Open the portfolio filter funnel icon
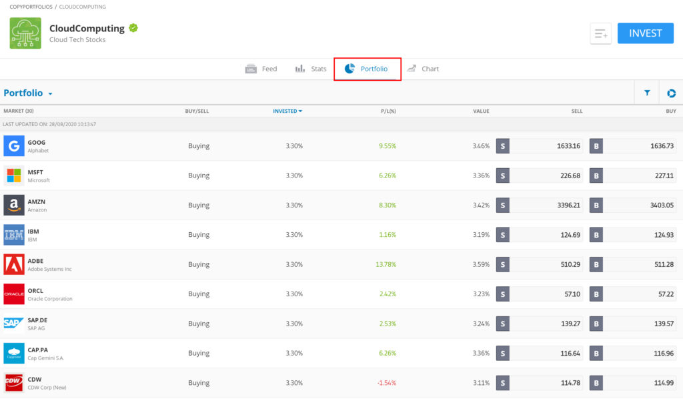This screenshot has height=401, width=683. 647,93
